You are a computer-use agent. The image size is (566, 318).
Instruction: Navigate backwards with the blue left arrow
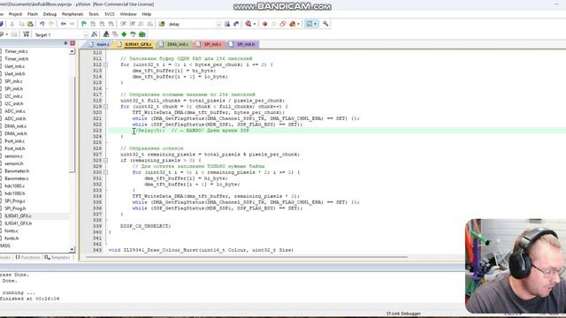pos(63,24)
